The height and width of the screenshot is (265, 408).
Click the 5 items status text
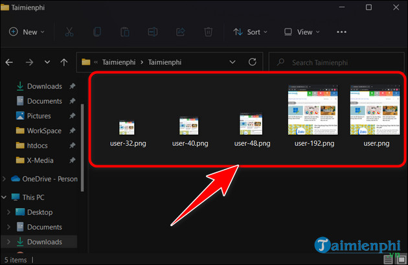point(16,260)
